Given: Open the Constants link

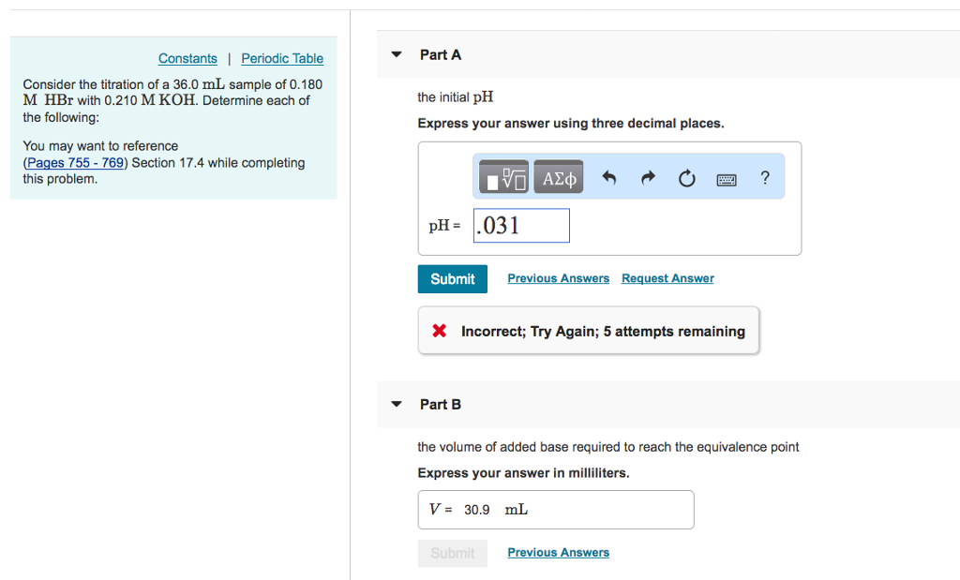Looking at the screenshot, I should point(187,58).
